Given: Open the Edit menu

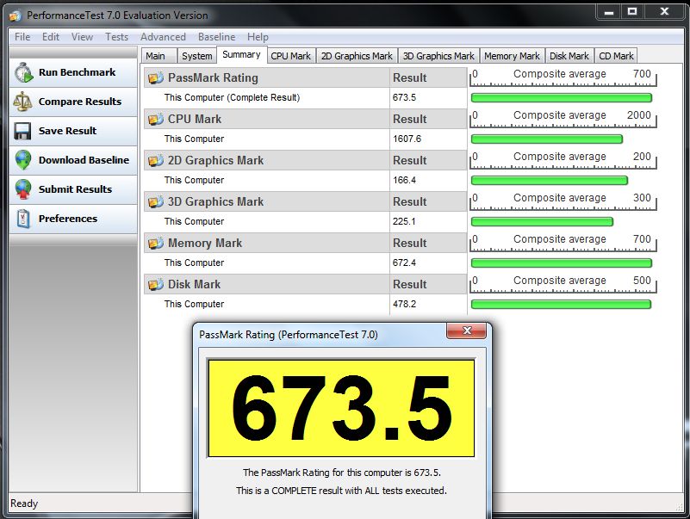Looking at the screenshot, I should [x=51, y=37].
